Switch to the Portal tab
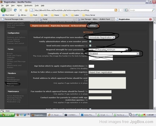Screen dimensions: 156x126 tap(58, 19)
